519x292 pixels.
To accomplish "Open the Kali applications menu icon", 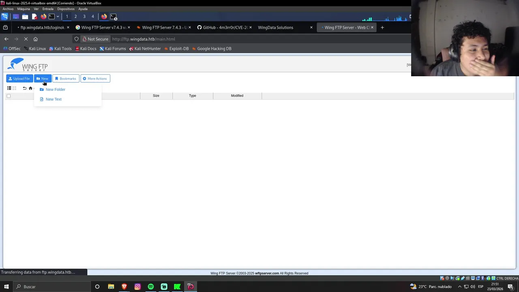I will tap(4, 17).
